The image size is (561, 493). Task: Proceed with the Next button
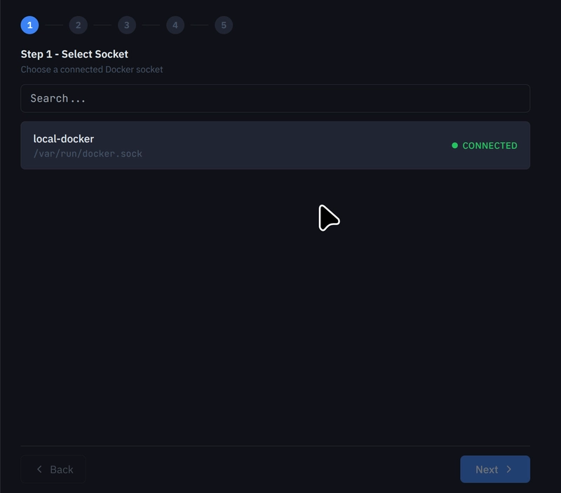(495, 469)
